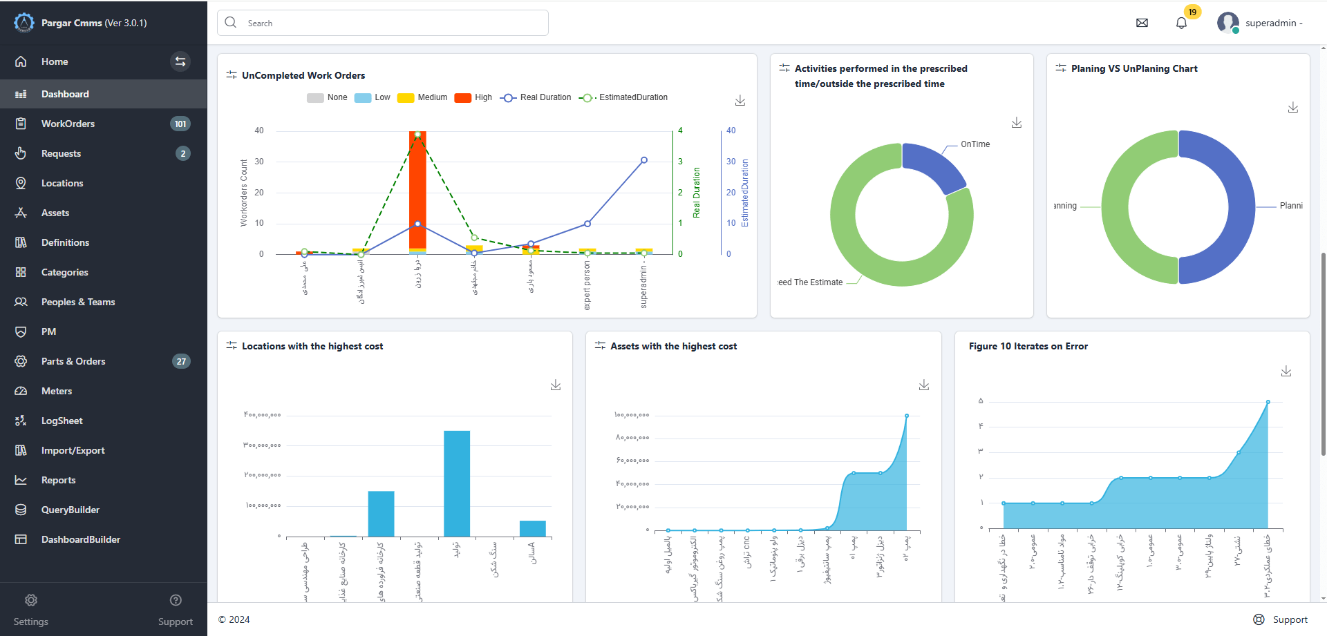
Task: Click the Pargar Cmms logo icon
Action: (24, 23)
